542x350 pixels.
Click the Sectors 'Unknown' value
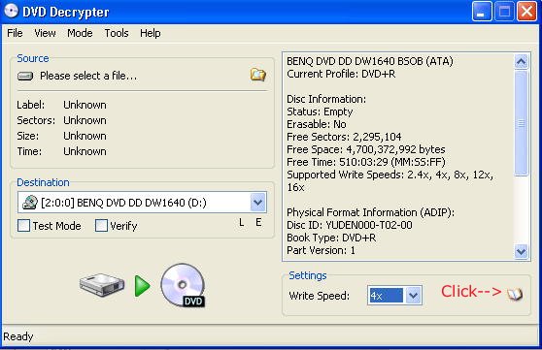(85, 120)
